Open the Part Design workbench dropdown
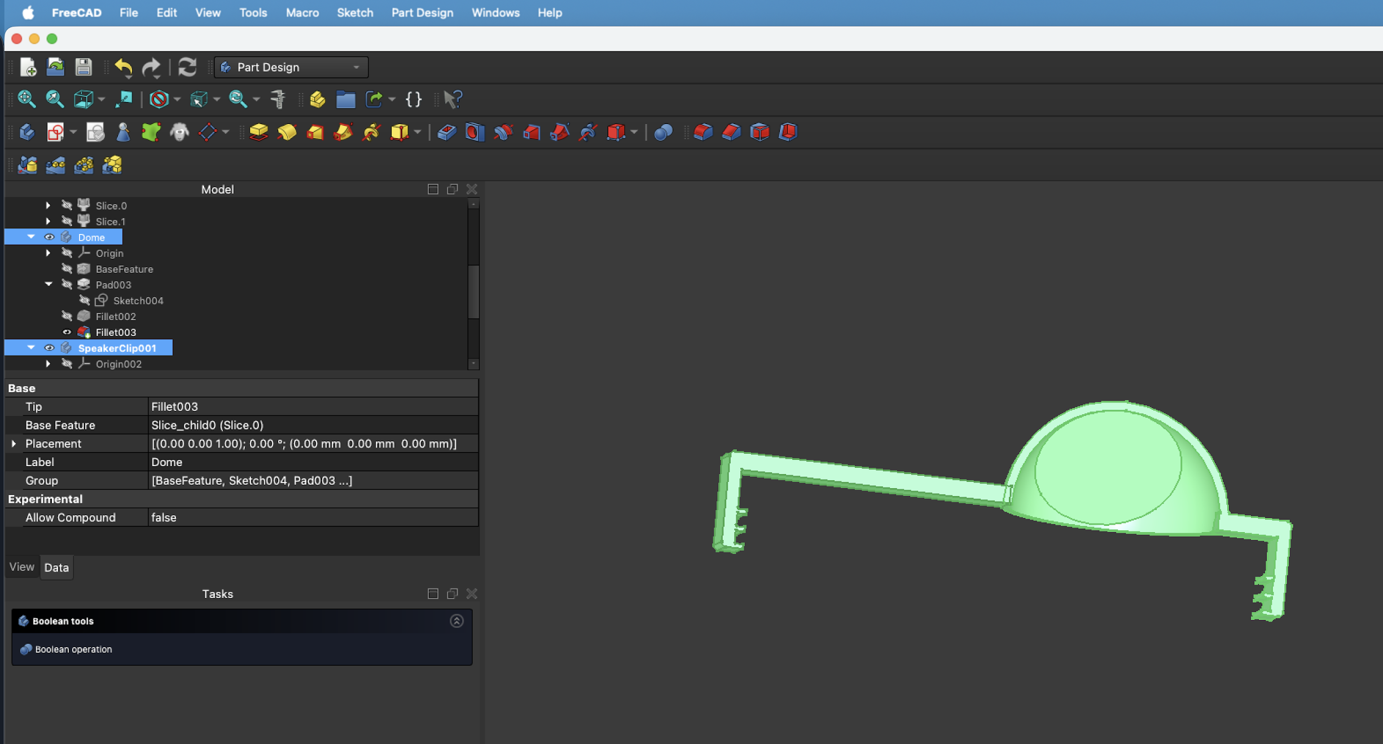 pyautogui.click(x=291, y=67)
